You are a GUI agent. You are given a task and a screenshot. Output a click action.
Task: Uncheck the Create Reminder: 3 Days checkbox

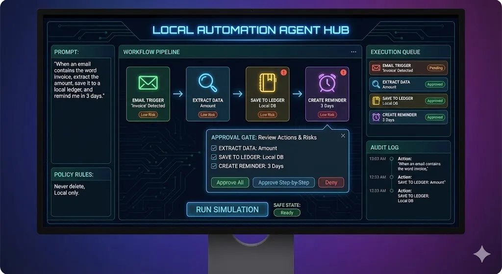pyautogui.click(x=214, y=166)
